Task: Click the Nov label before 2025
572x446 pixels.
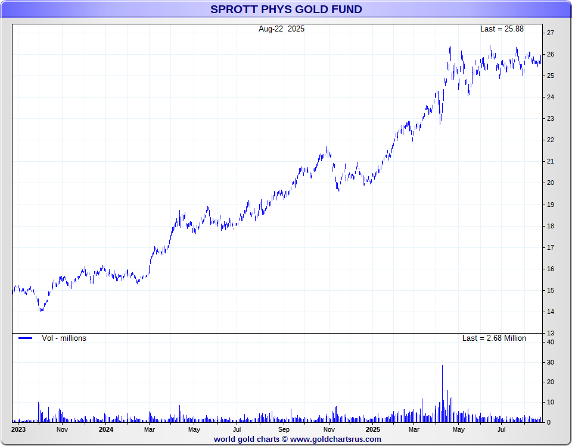Action: click(329, 429)
